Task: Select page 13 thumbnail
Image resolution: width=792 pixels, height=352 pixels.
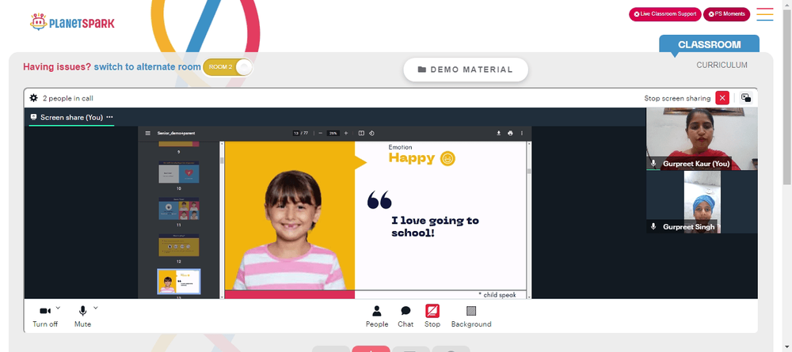Action: 179,282
